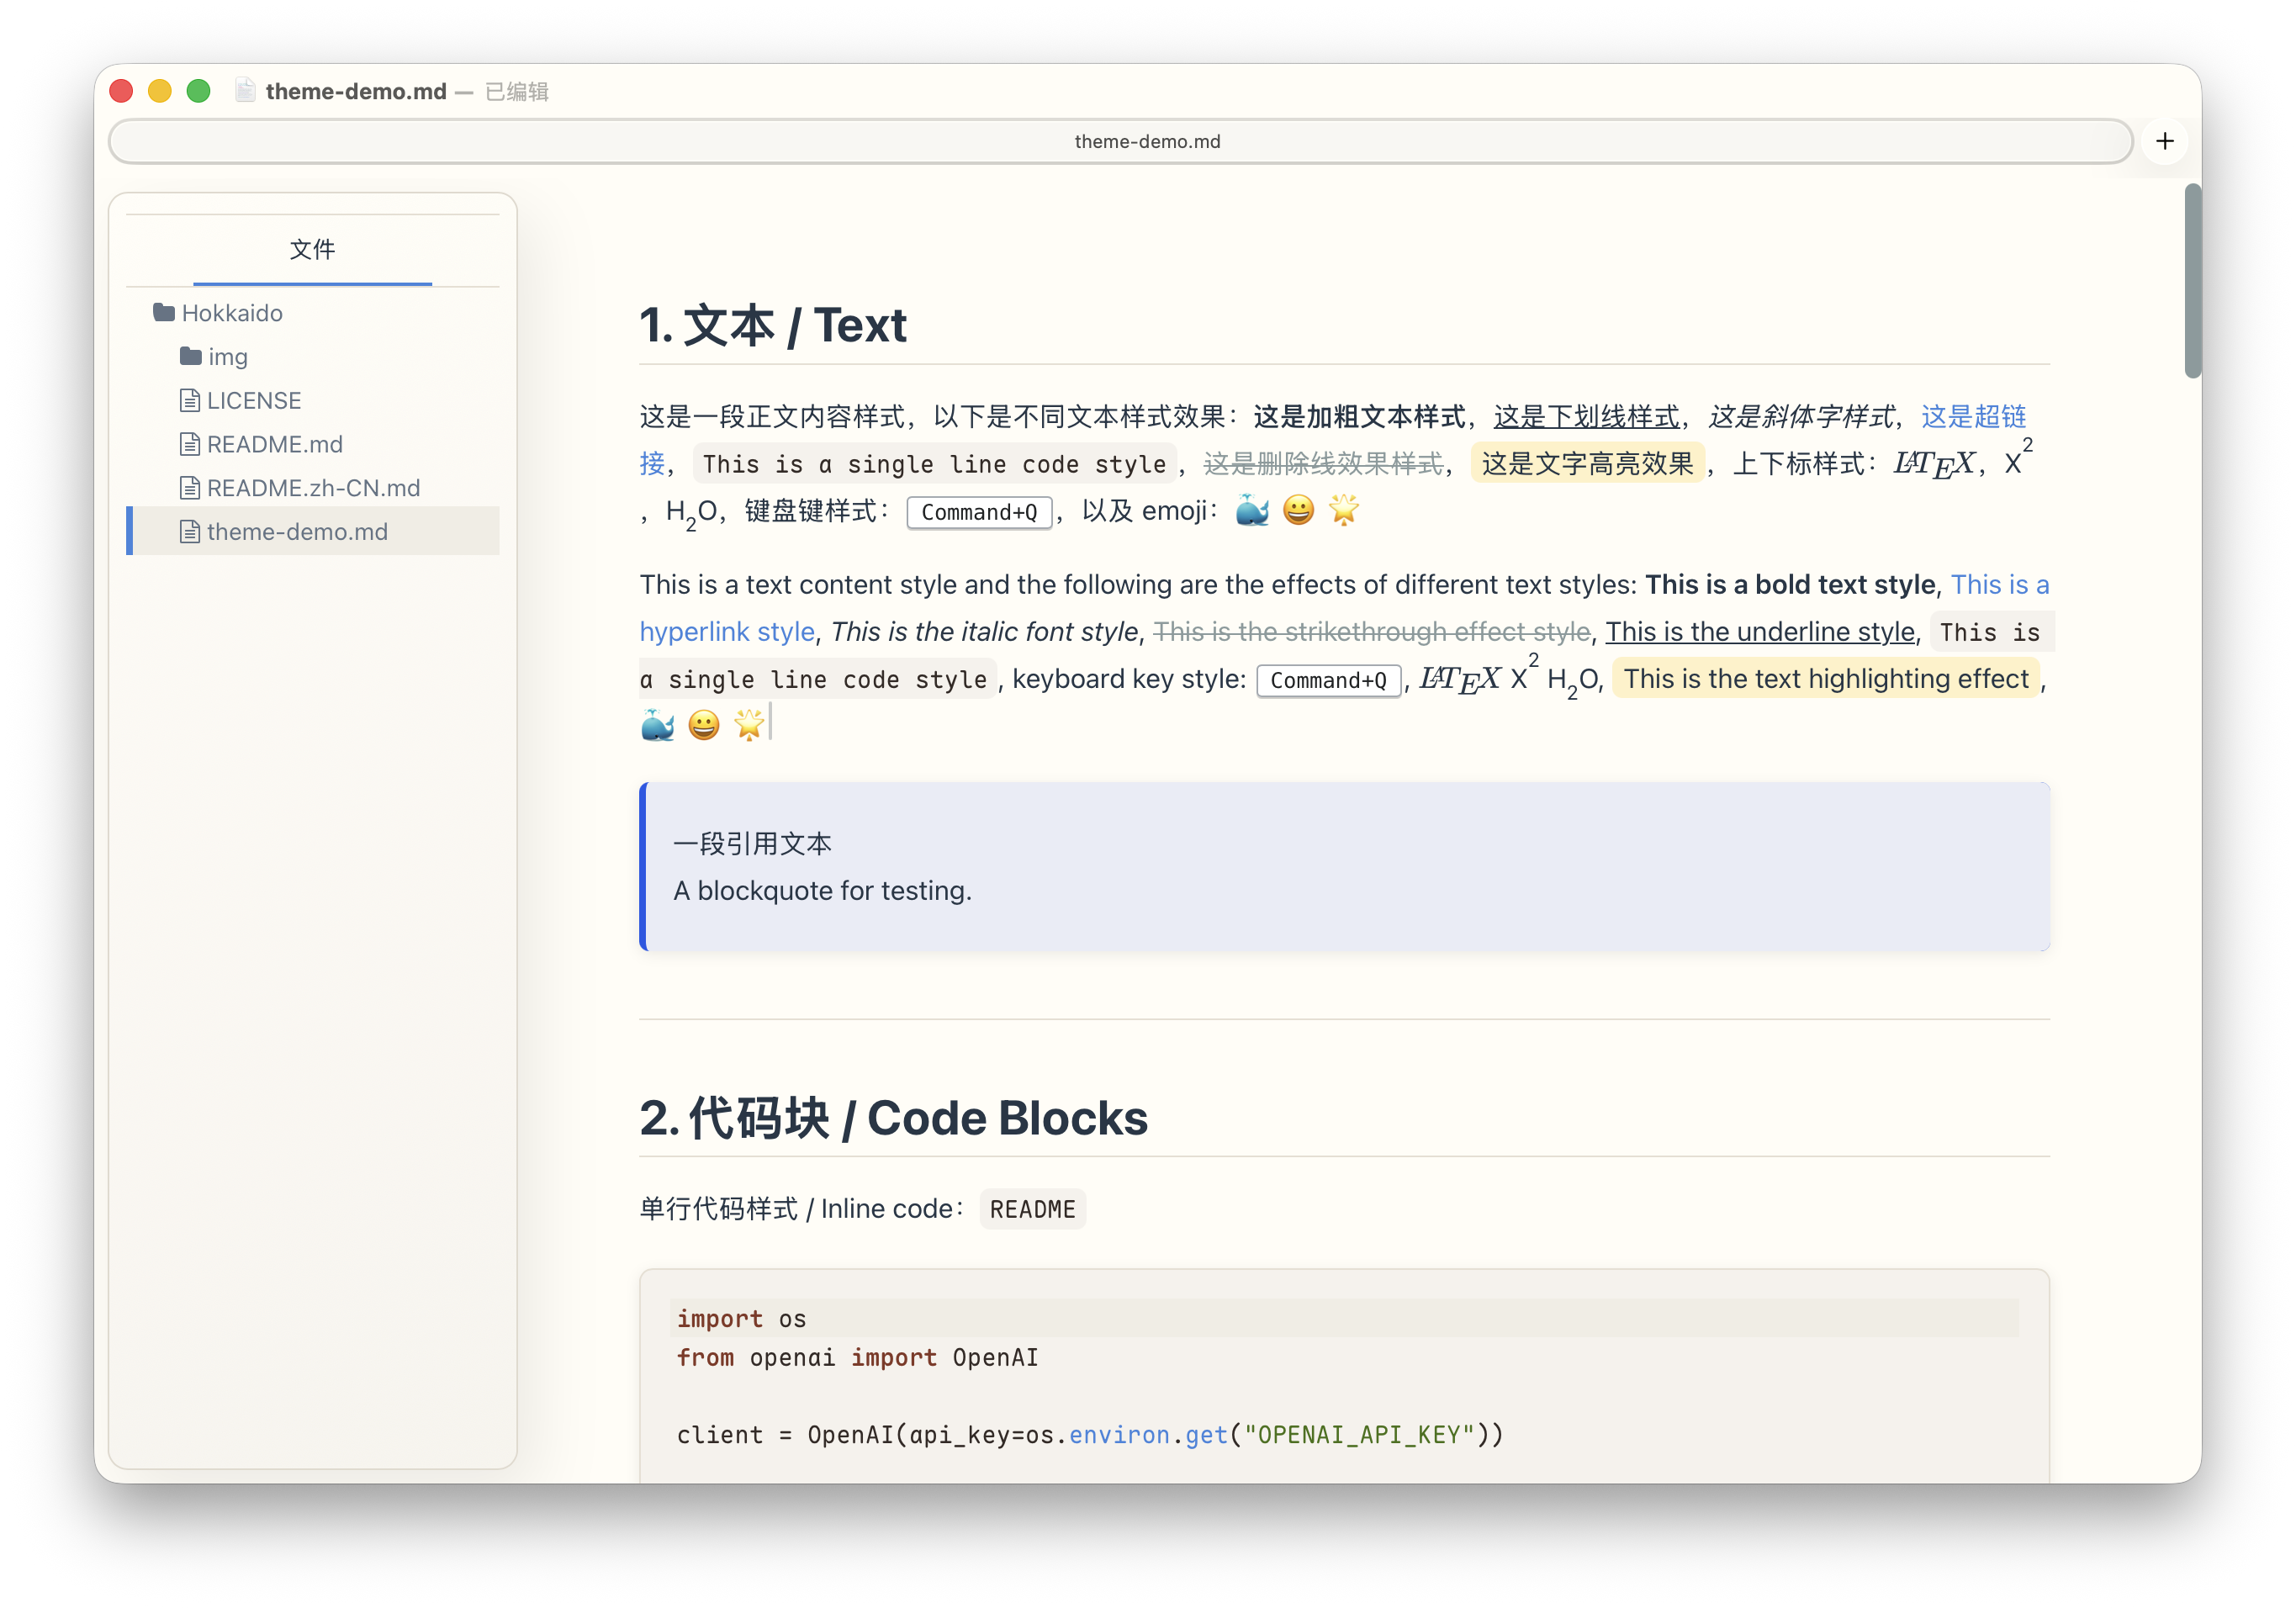Collapse the Hokkaido folder
2296x1608 pixels.
click(x=232, y=313)
